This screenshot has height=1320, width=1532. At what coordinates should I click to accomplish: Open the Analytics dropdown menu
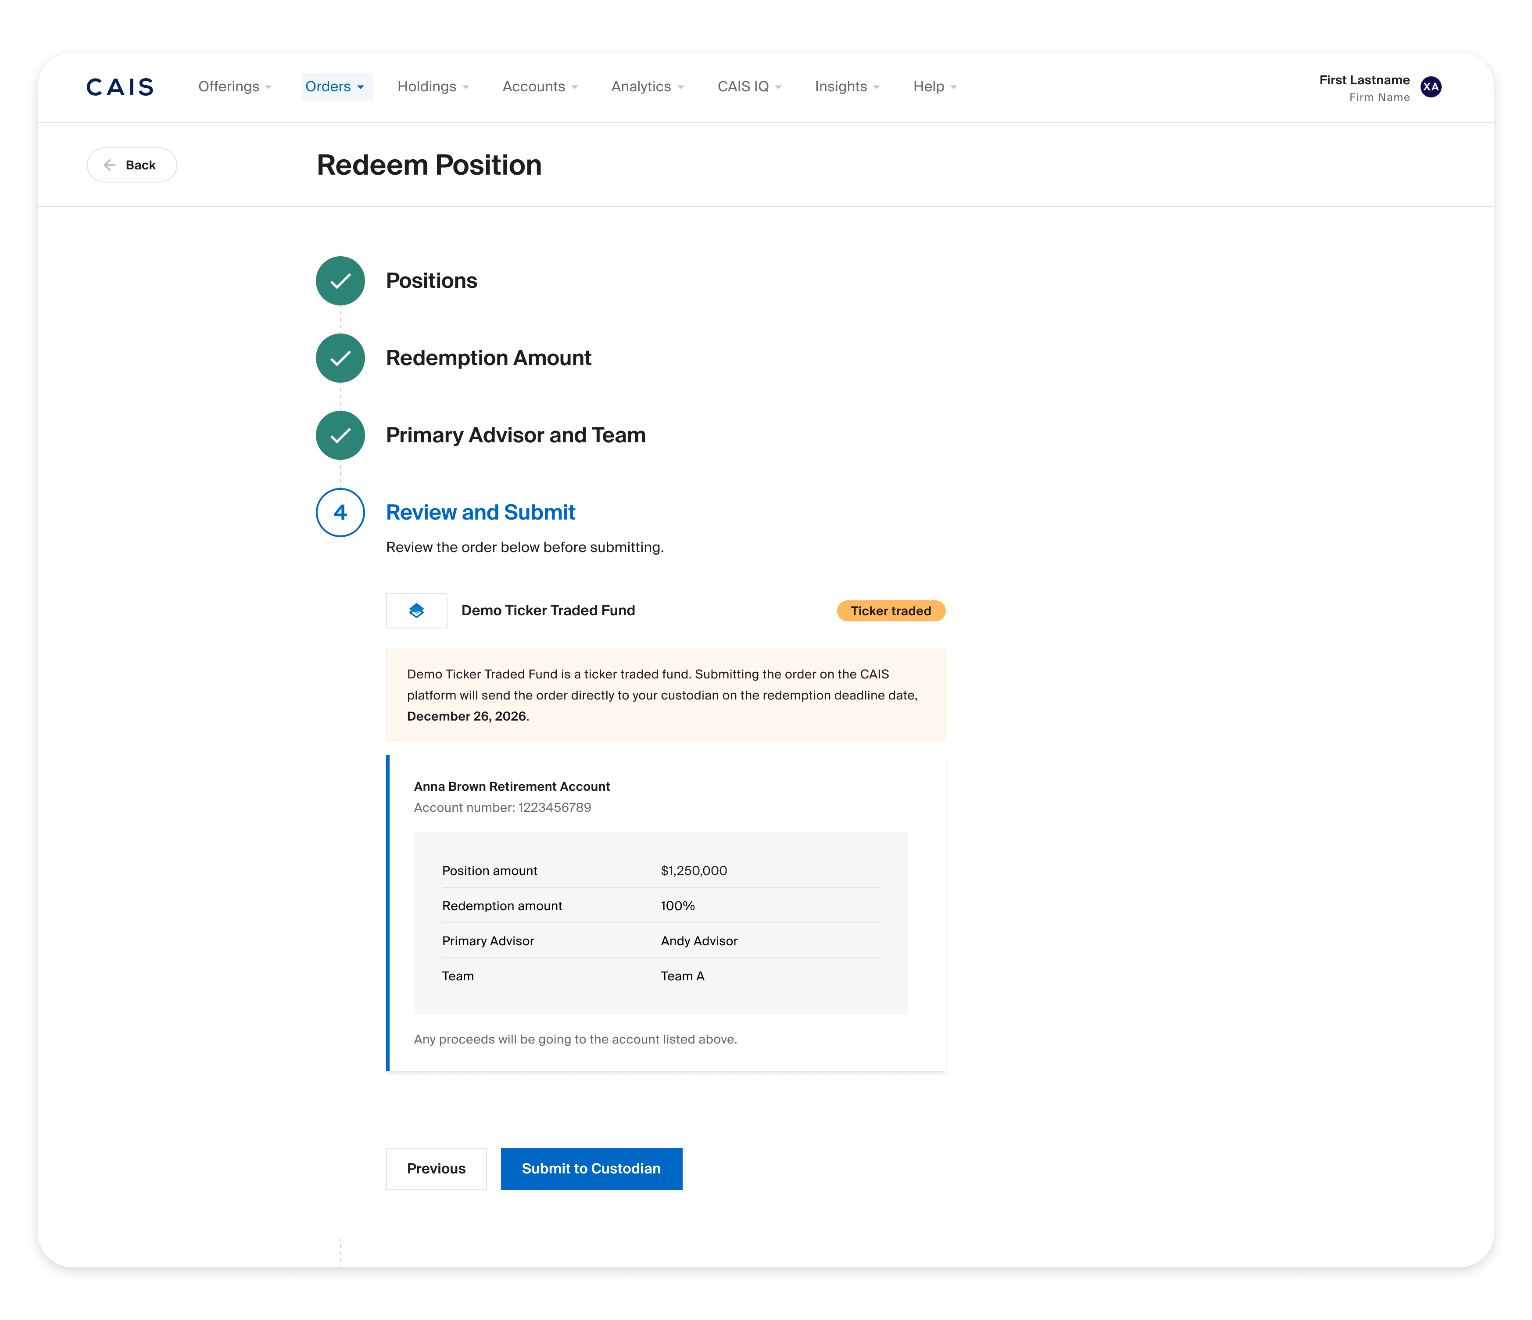[648, 86]
